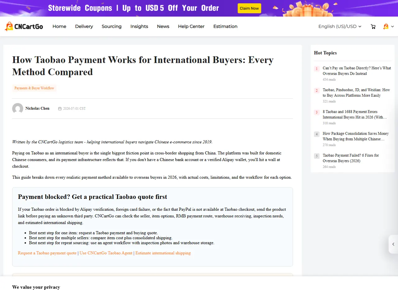Open the News menu item
The image size is (398, 290).
tap(163, 26)
